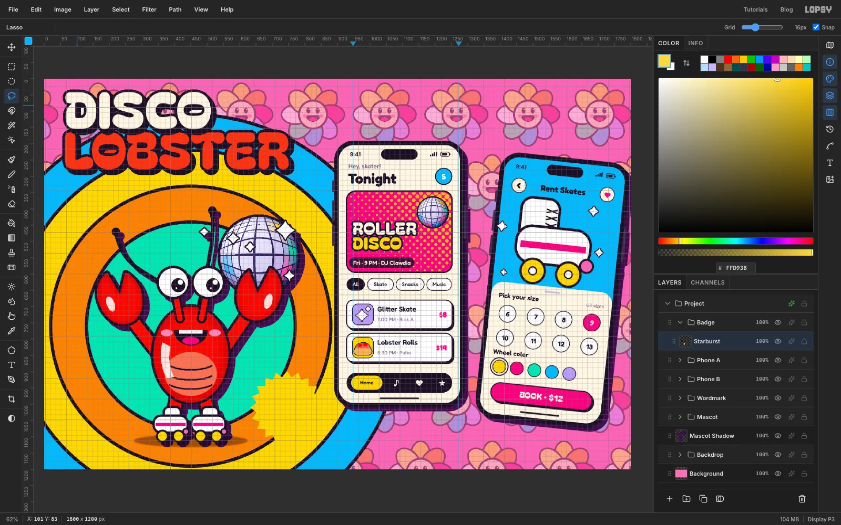
Task: Lock the Wordmark group
Action: point(804,398)
